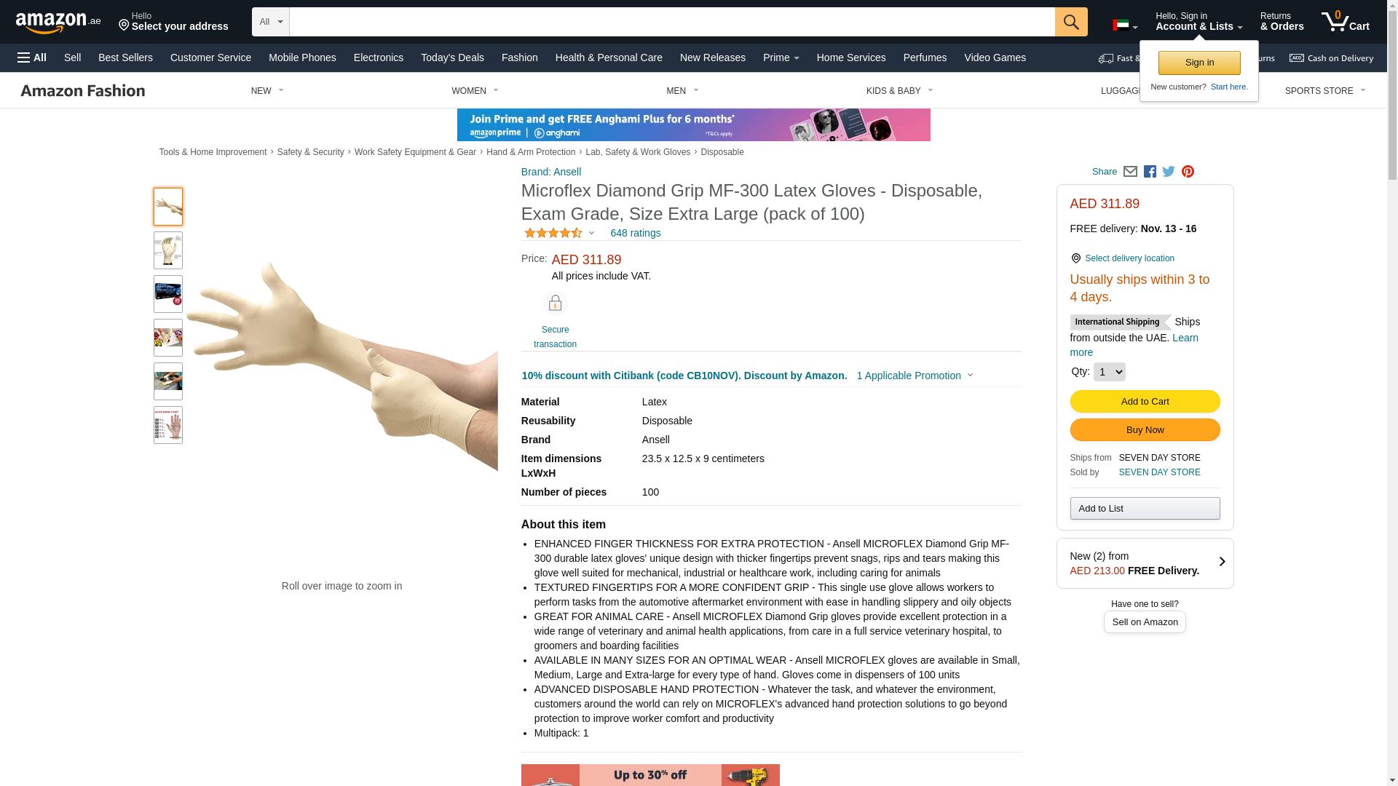Open the cart icon
The width and height of the screenshot is (1398, 786).
click(x=1346, y=21)
